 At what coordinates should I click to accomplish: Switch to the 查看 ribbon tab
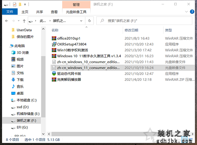pyautogui.click(x=54, y=12)
